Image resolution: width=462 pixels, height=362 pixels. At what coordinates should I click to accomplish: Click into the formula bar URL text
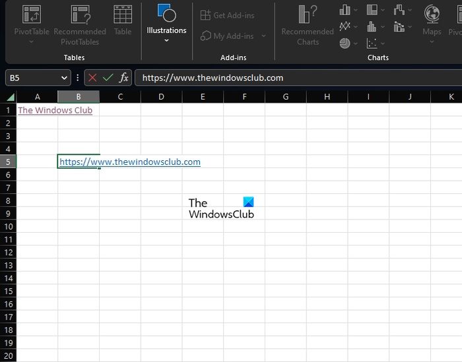tap(213, 78)
